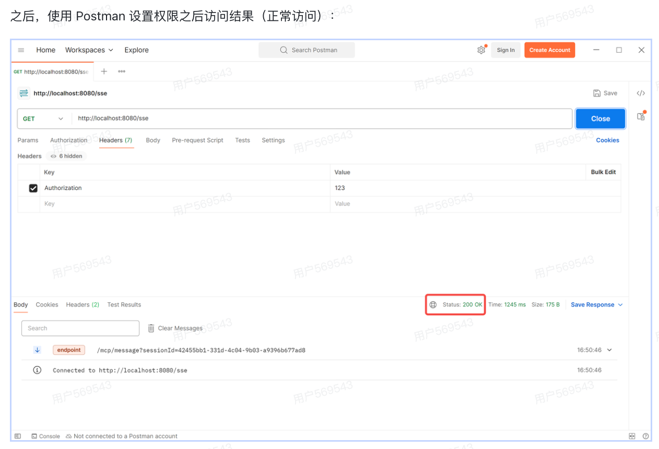The height and width of the screenshot is (449, 659).
Task: Open the help question mark icon
Action: coord(645,436)
